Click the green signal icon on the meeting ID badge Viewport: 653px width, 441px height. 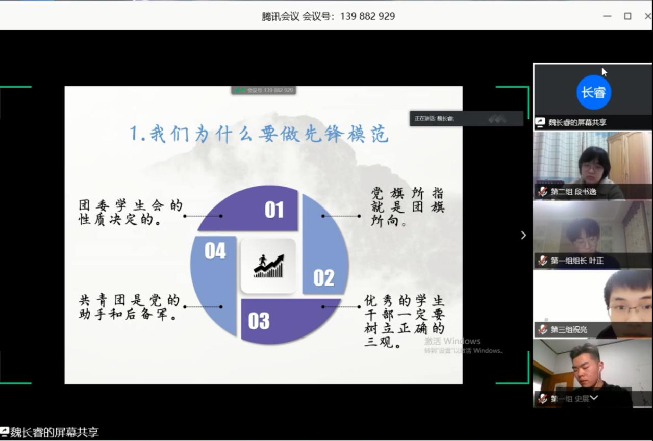[240, 90]
